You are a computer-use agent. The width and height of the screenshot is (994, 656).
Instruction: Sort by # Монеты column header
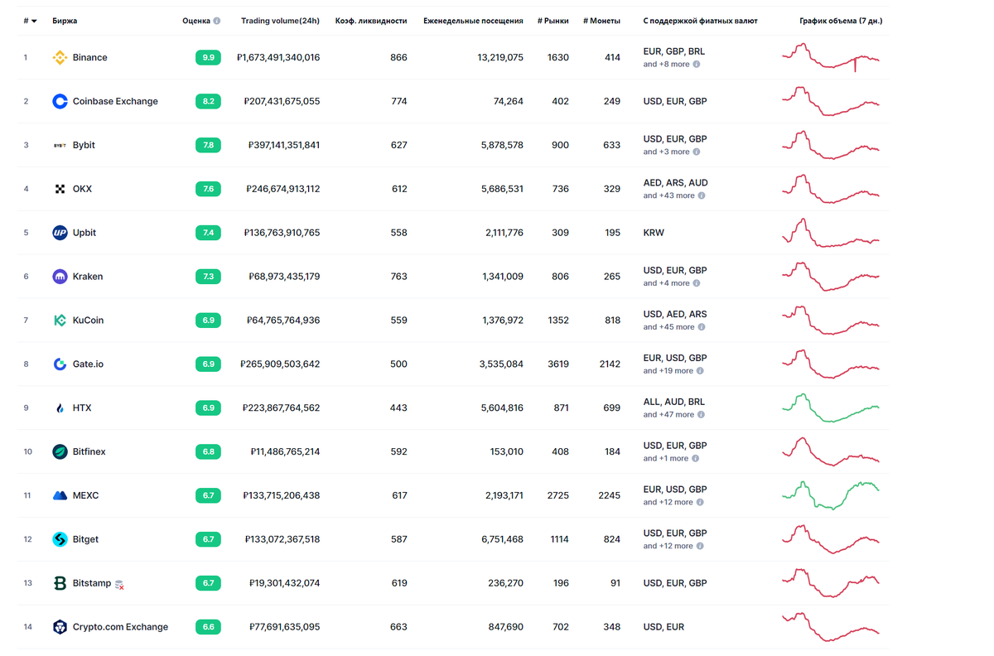click(601, 21)
